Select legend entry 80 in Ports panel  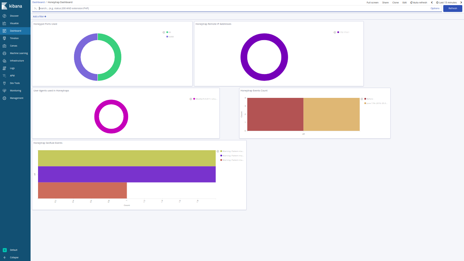coord(168,32)
